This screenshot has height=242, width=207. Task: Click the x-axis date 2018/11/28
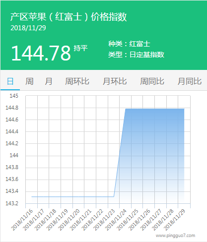coord(163,220)
